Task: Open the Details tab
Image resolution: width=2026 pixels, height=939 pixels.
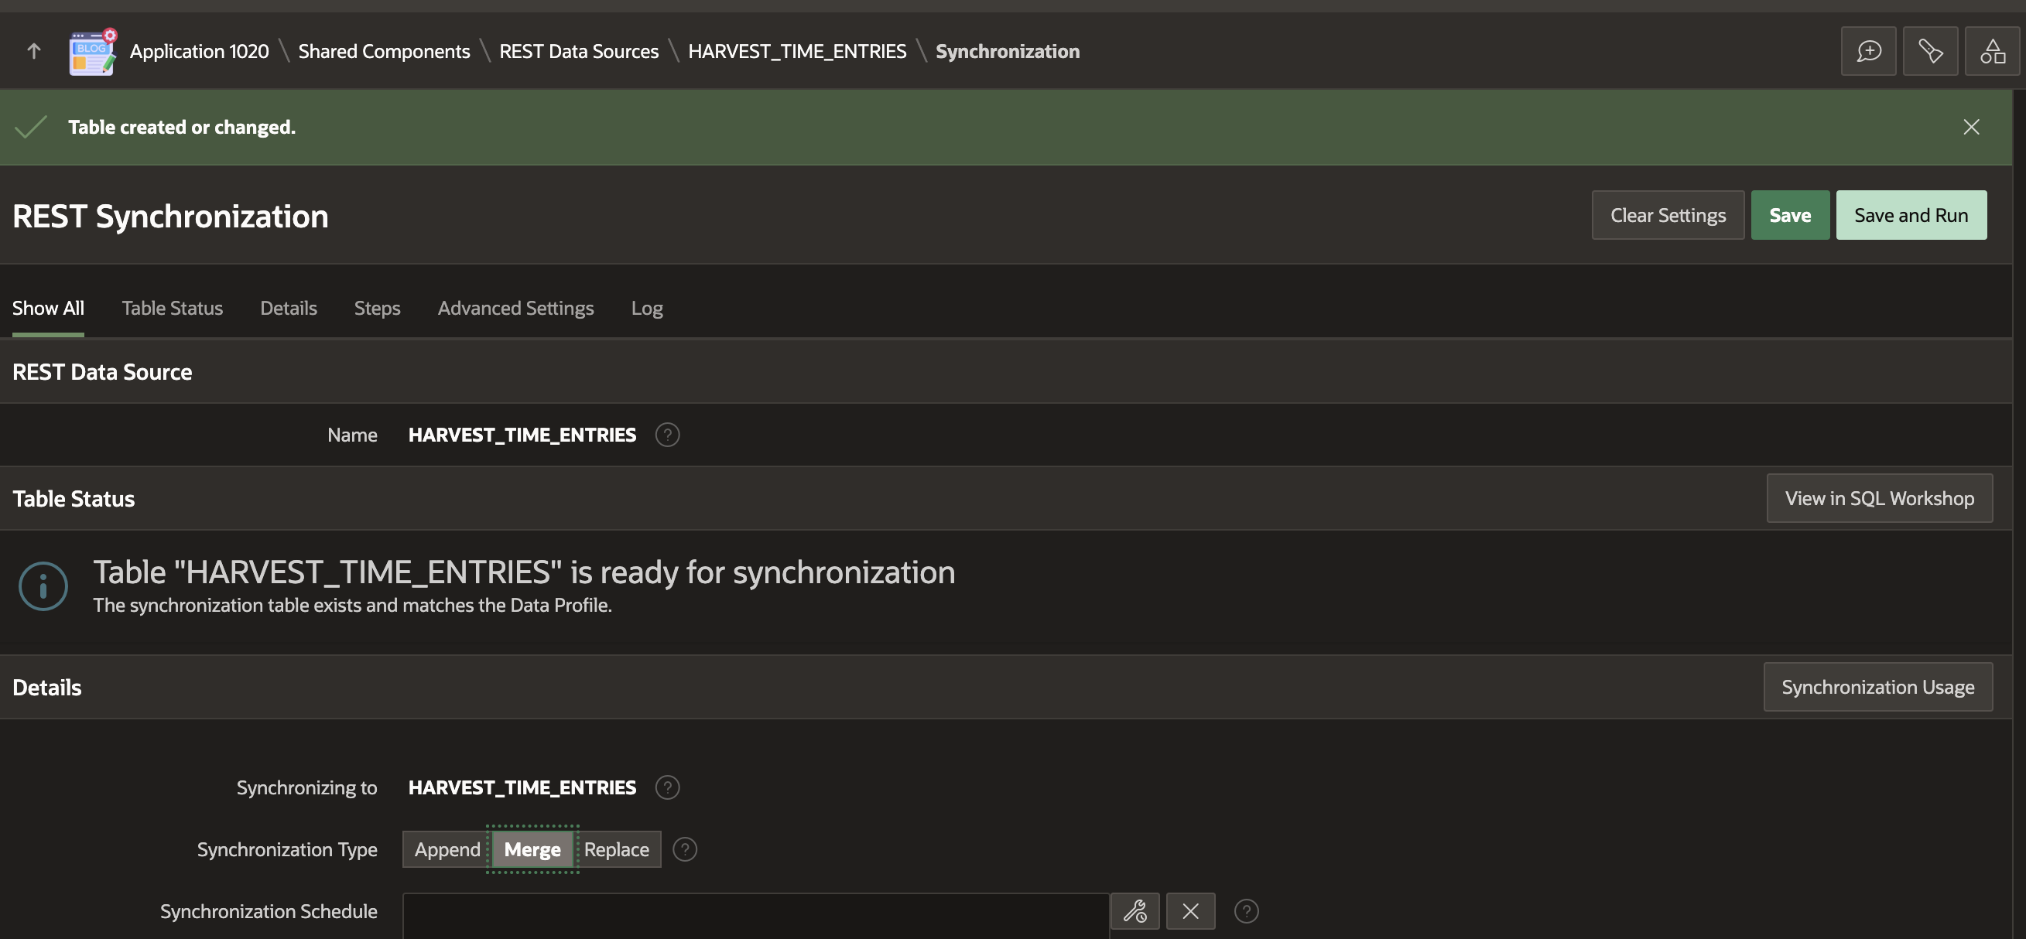Action: [289, 308]
